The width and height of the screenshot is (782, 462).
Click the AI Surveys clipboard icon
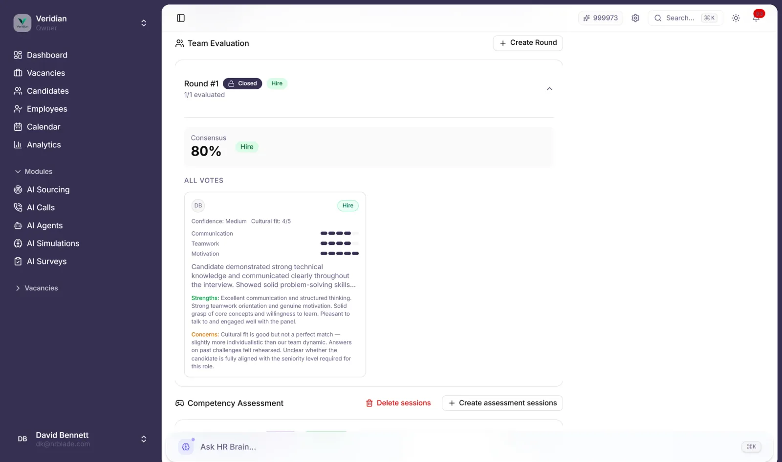18,261
